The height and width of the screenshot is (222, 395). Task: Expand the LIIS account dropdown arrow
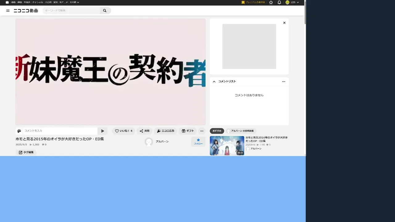click(x=298, y=2)
